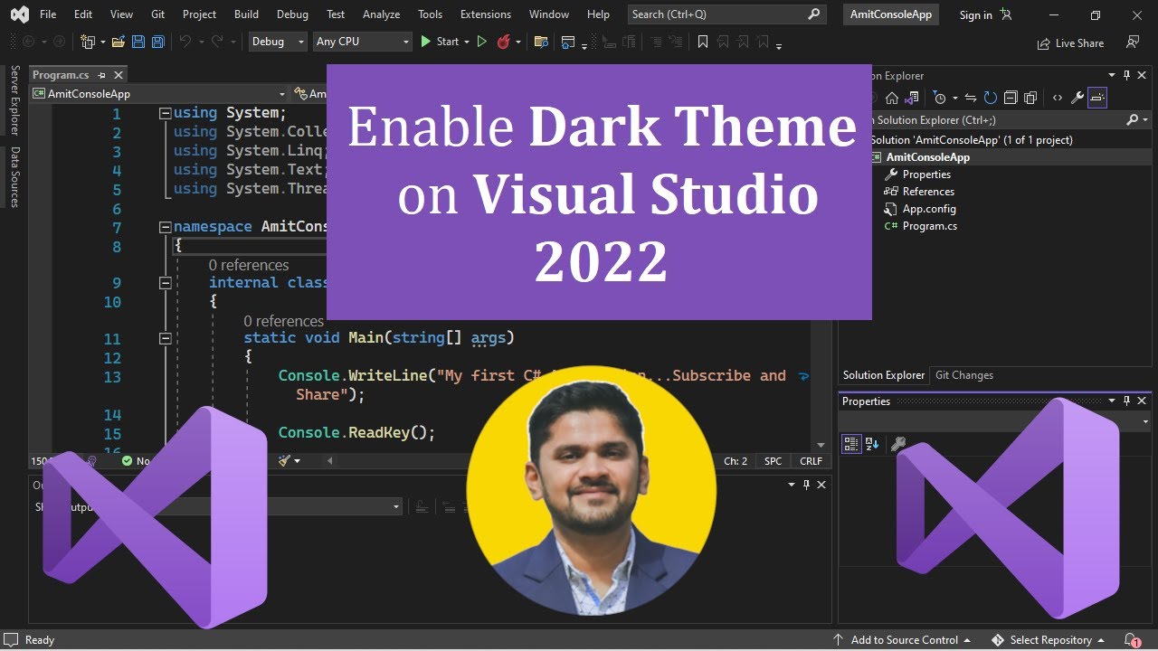This screenshot has height=651, width=1158.
Task: Save the current file with Save icon
Action: pos(138,42)
